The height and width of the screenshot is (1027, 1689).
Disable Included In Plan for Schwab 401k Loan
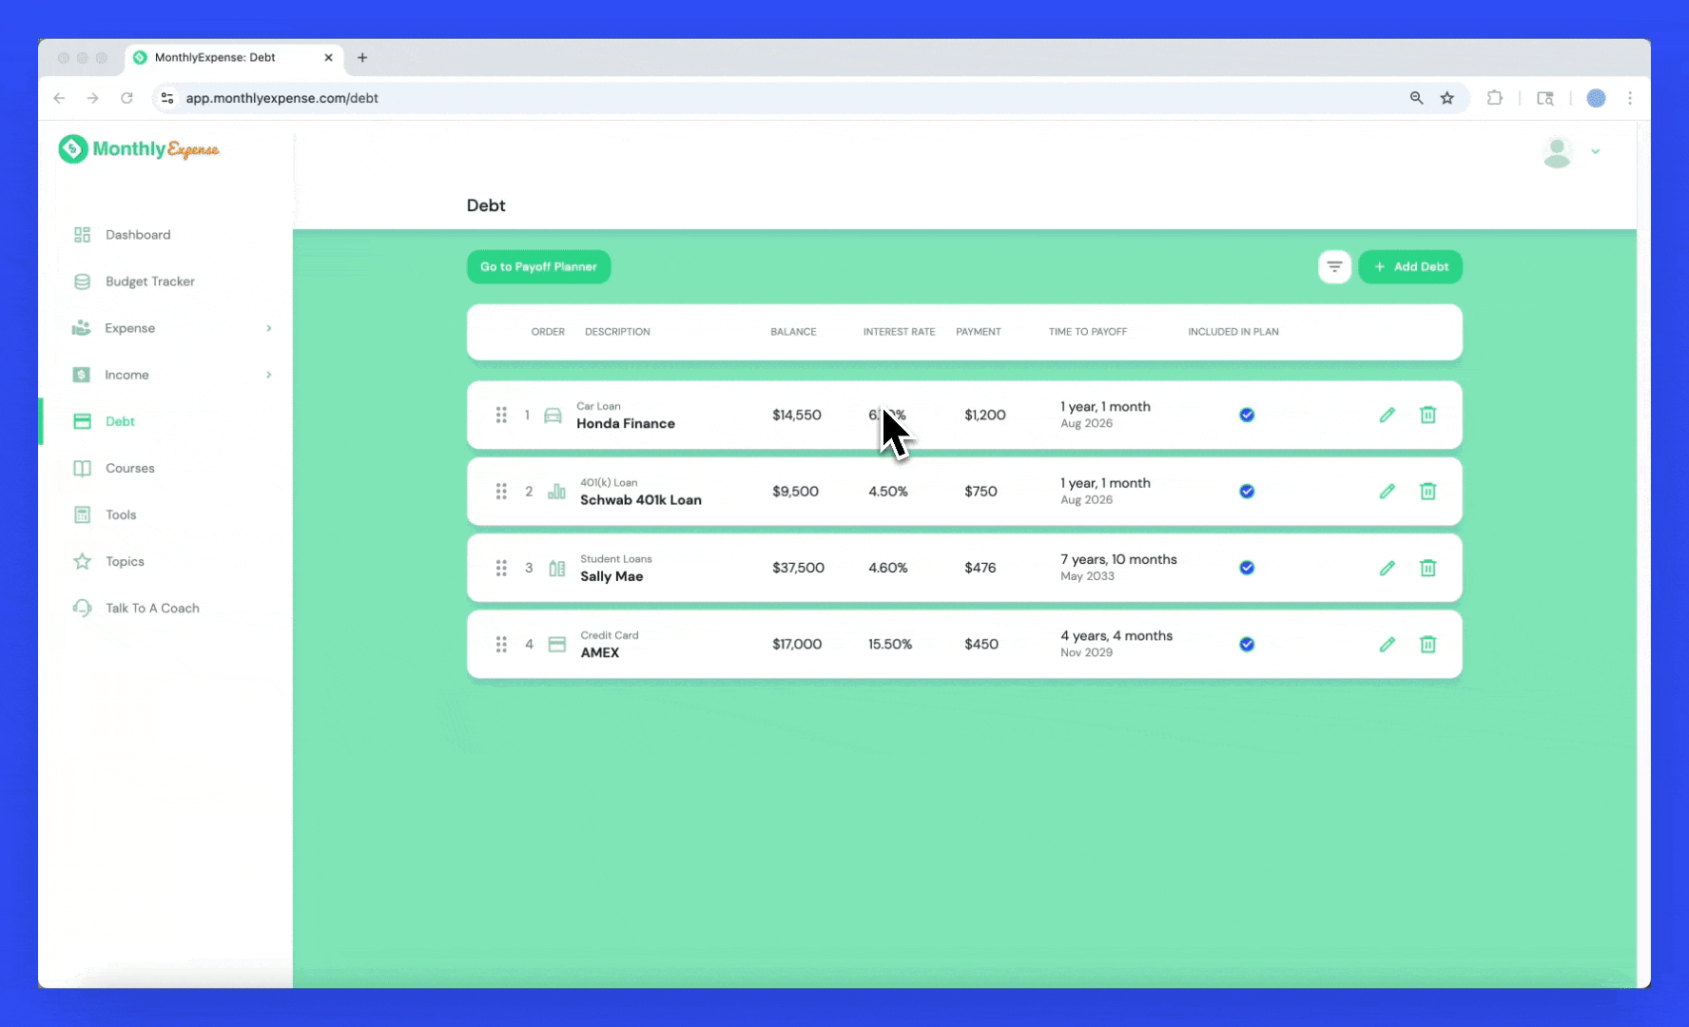pyautogui.click(x=1247, y=492)
